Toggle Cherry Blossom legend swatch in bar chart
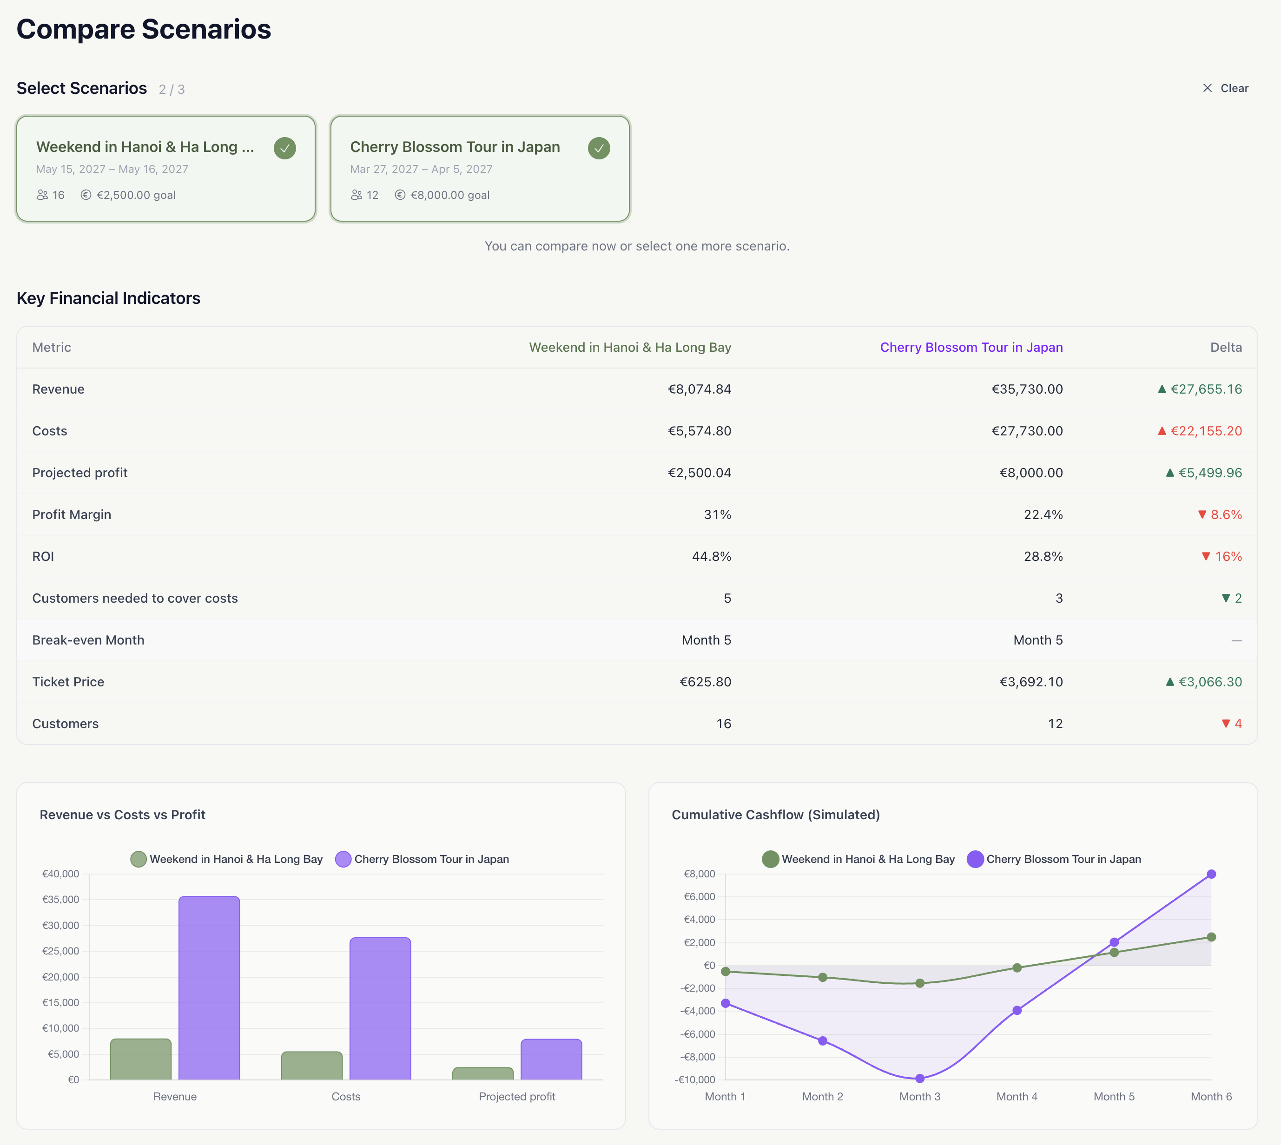The image size is (1281, 1145). point(343,859)
